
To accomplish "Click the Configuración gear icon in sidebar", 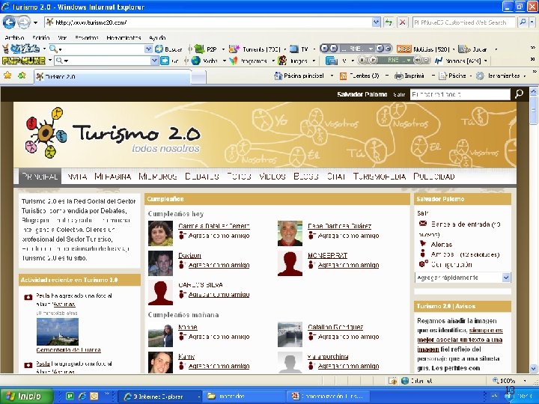I will 423,264.
